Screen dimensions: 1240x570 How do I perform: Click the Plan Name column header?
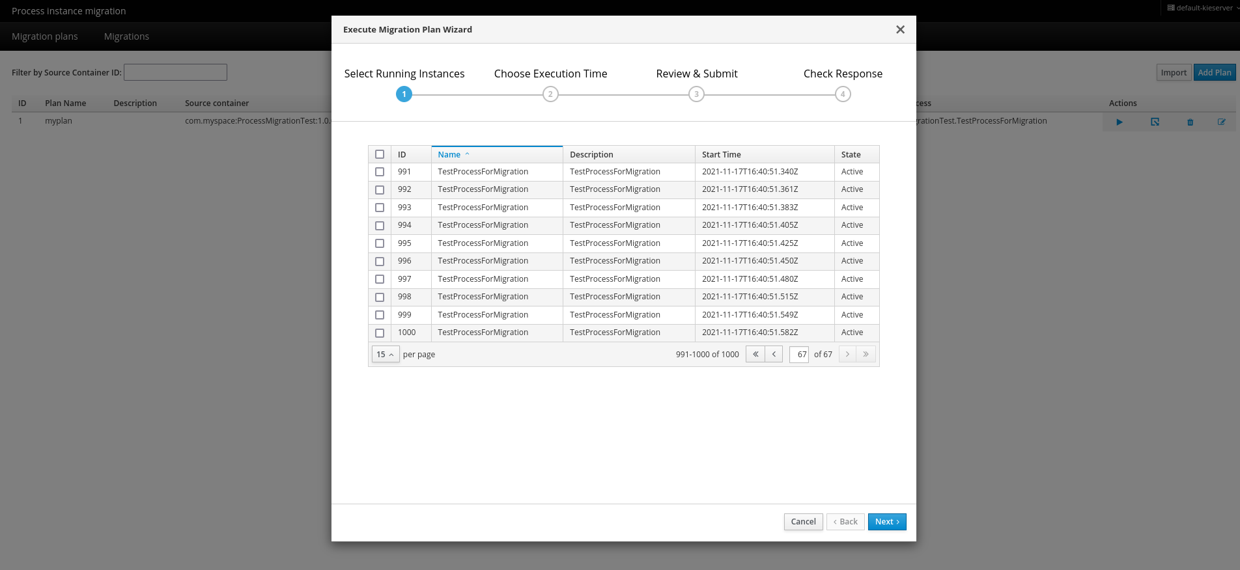[65, 103]
